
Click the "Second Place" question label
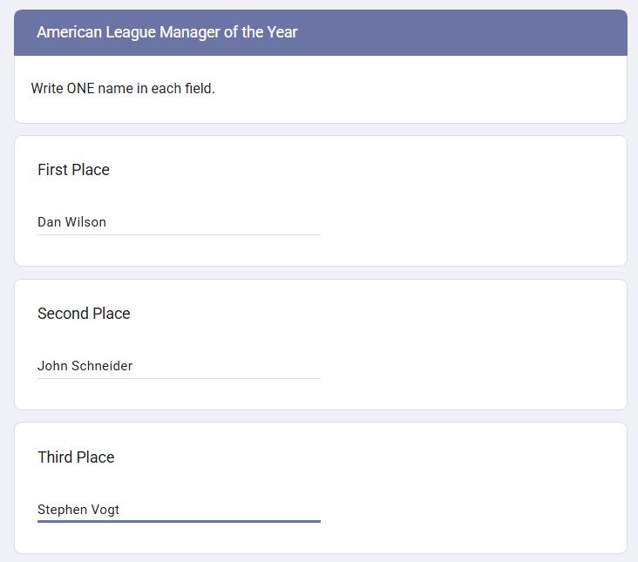click(84, 314)
